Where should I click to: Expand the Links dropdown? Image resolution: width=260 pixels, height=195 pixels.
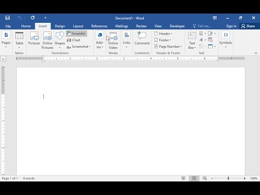pos(126,40)
